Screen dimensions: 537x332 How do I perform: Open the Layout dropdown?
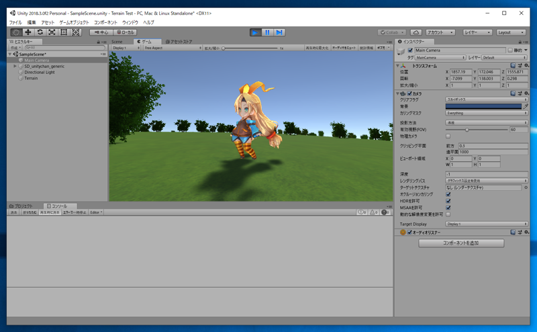pos(511,32)
